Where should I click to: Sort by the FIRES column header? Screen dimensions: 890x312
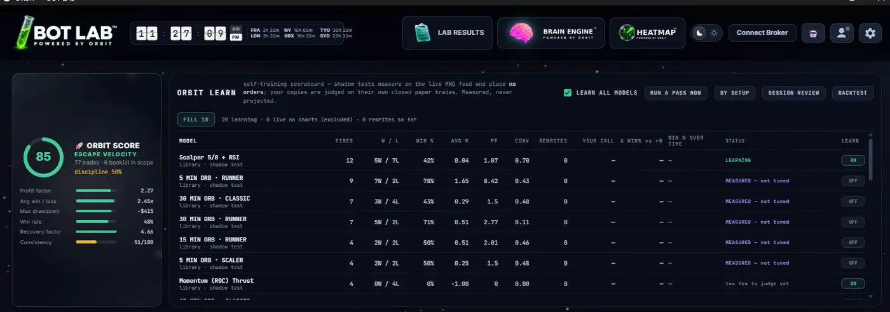344,141
